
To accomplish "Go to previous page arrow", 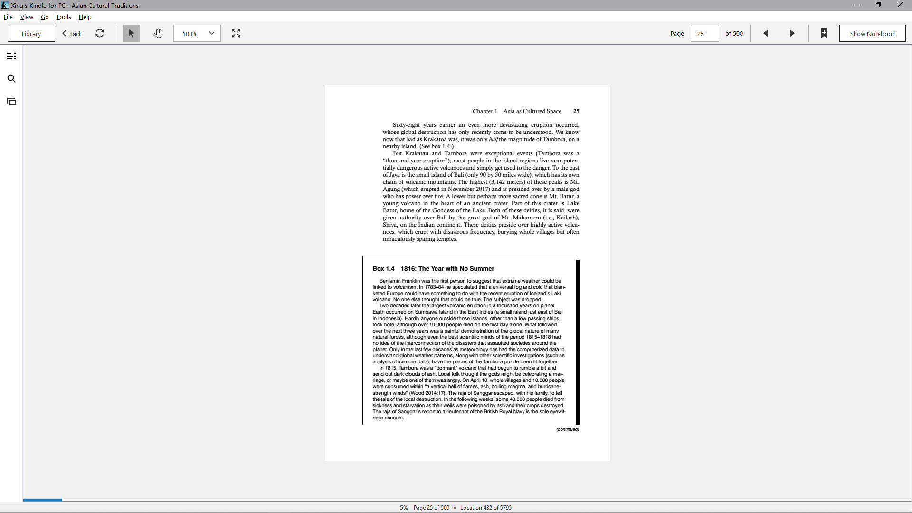I will point(766,33).
